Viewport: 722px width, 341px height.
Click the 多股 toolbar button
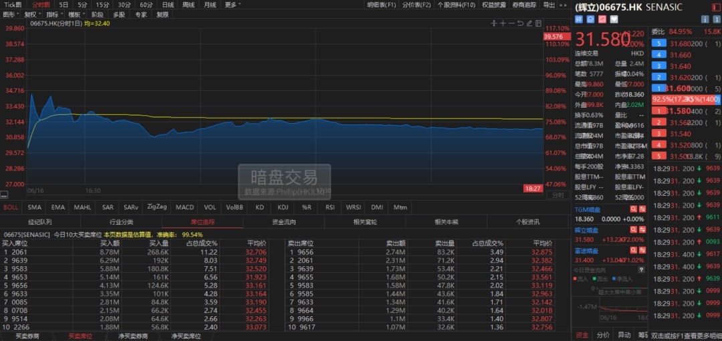pos(119,14)
